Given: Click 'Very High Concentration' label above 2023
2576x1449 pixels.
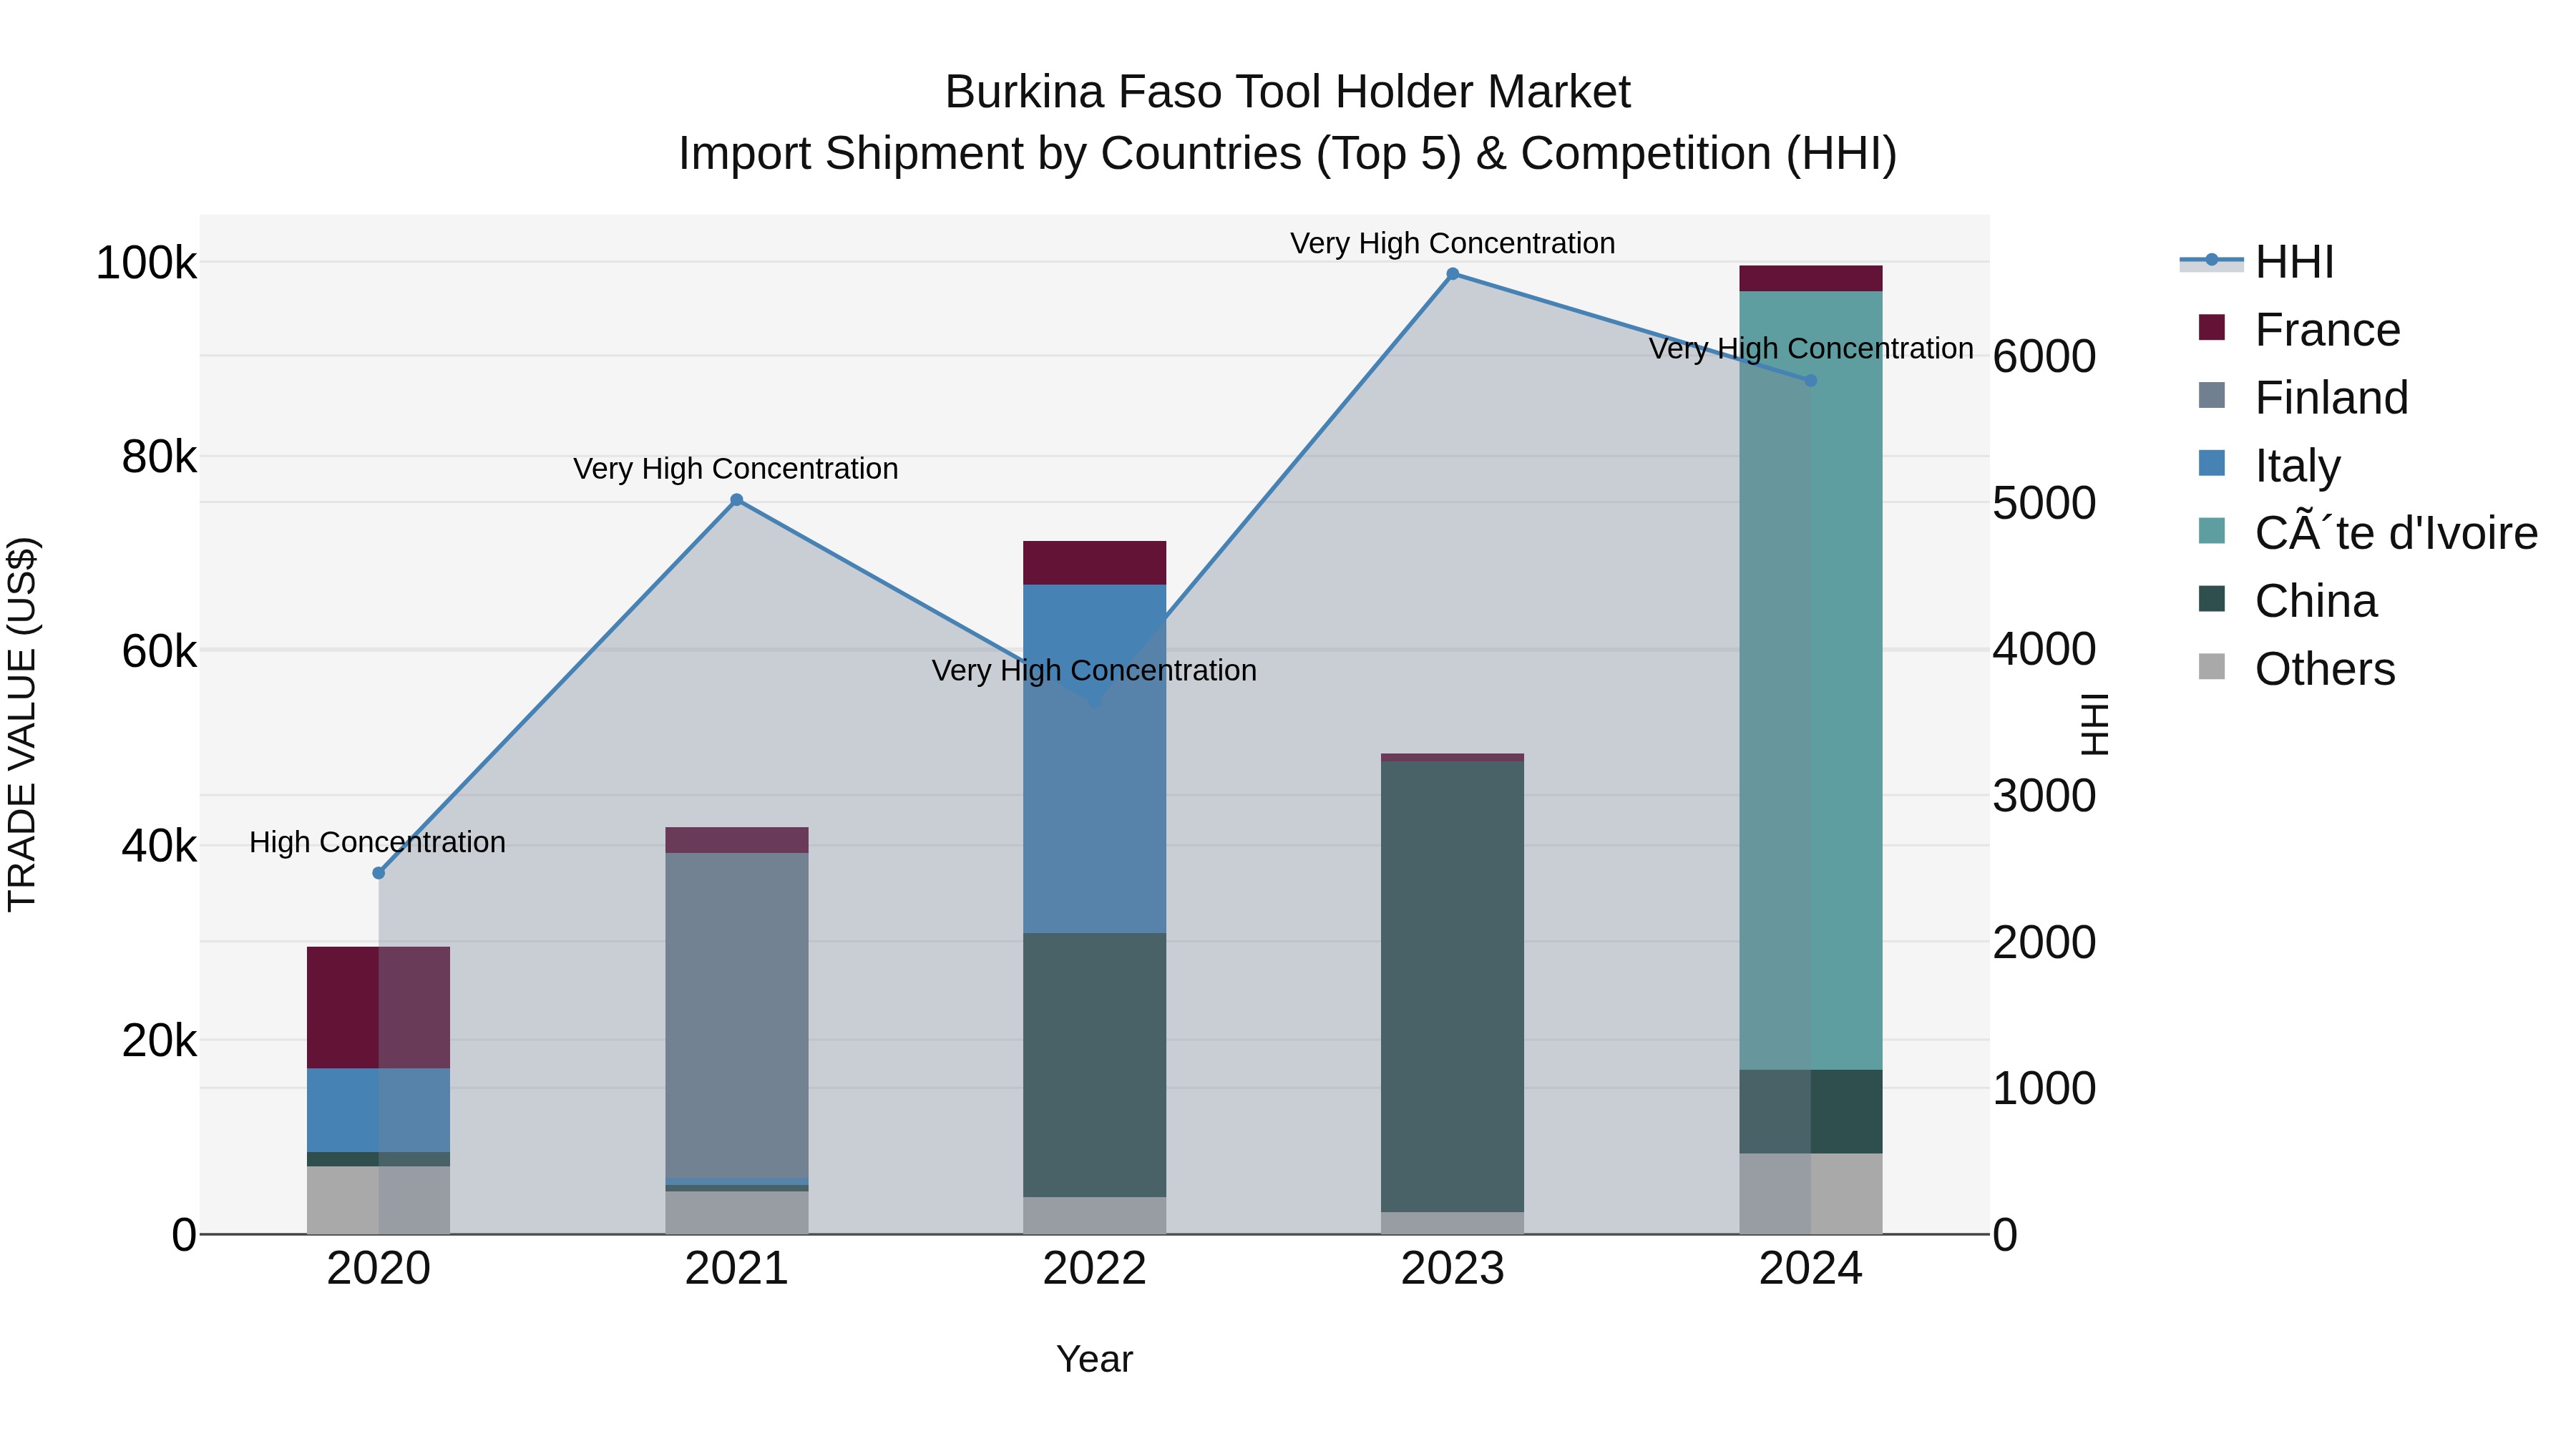Looking at the screenshot, I should pyautogui.click(x=1453, y=243).
